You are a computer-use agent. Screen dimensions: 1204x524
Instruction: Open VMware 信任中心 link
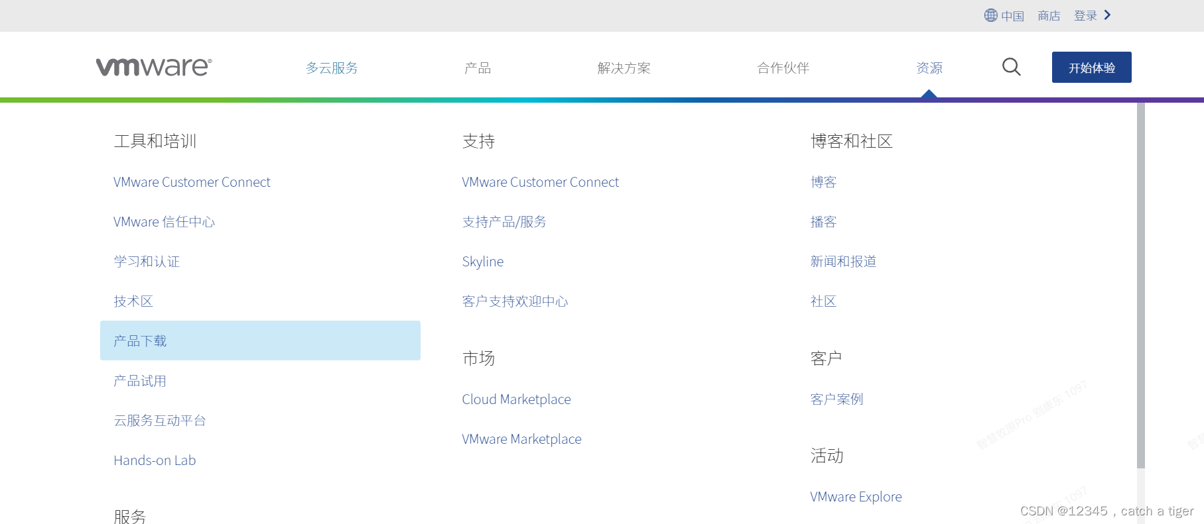click(164, 222)
